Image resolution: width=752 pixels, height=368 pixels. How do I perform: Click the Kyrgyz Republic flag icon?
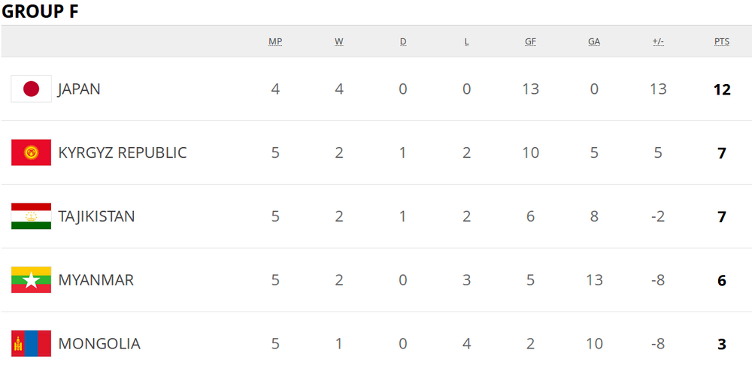[x=31, y=153]
